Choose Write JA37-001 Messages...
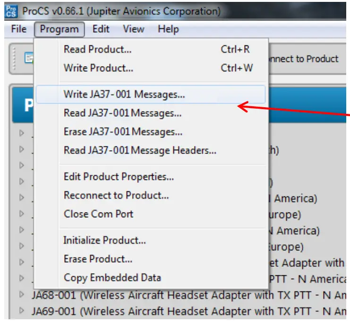350x324 pixels. click(x=151, y=94)
